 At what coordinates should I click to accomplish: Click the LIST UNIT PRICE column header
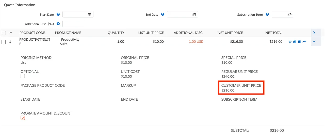[x=151, y=33]
